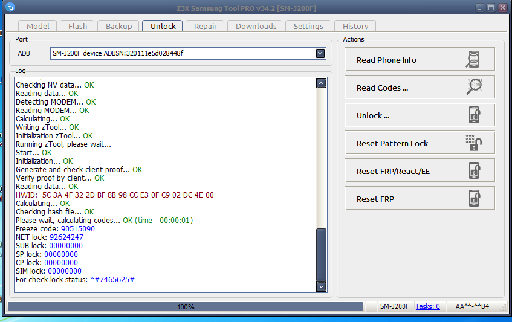Click the Reset Pattern Lock button label
The height and width of the screenshot is (322, 512).
point(392,143)
